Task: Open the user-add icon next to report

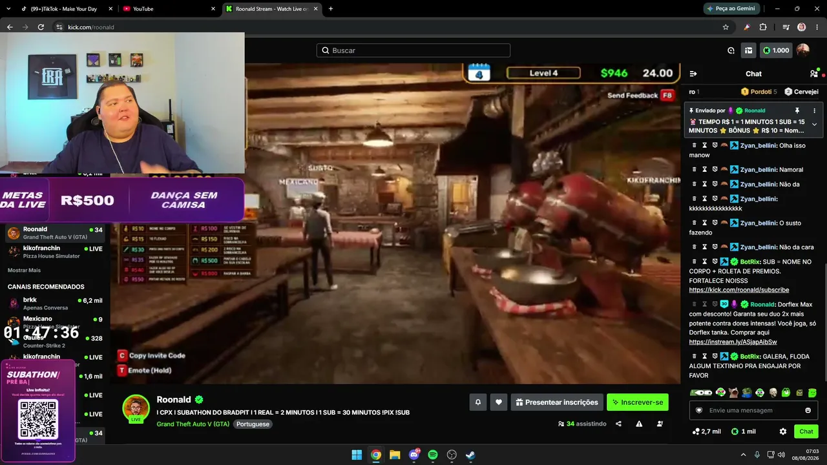Action: pos(660,424)
